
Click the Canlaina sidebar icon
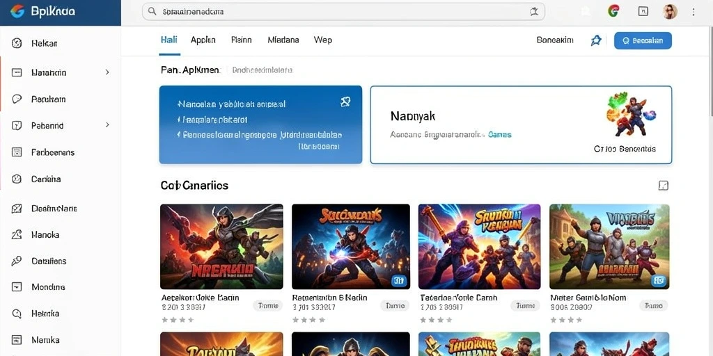click(x=17, y=179)
